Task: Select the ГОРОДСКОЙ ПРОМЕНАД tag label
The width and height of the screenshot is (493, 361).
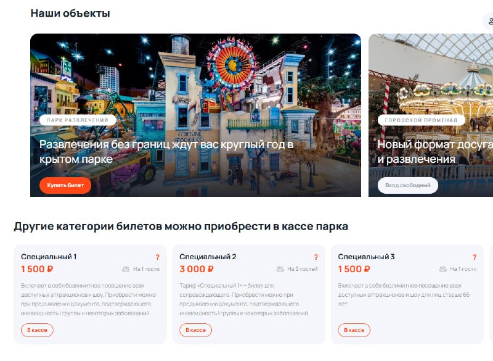Action: tap(421, 120)
